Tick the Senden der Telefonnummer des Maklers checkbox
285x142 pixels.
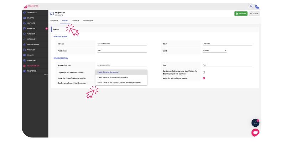click(x=204, y=72)
